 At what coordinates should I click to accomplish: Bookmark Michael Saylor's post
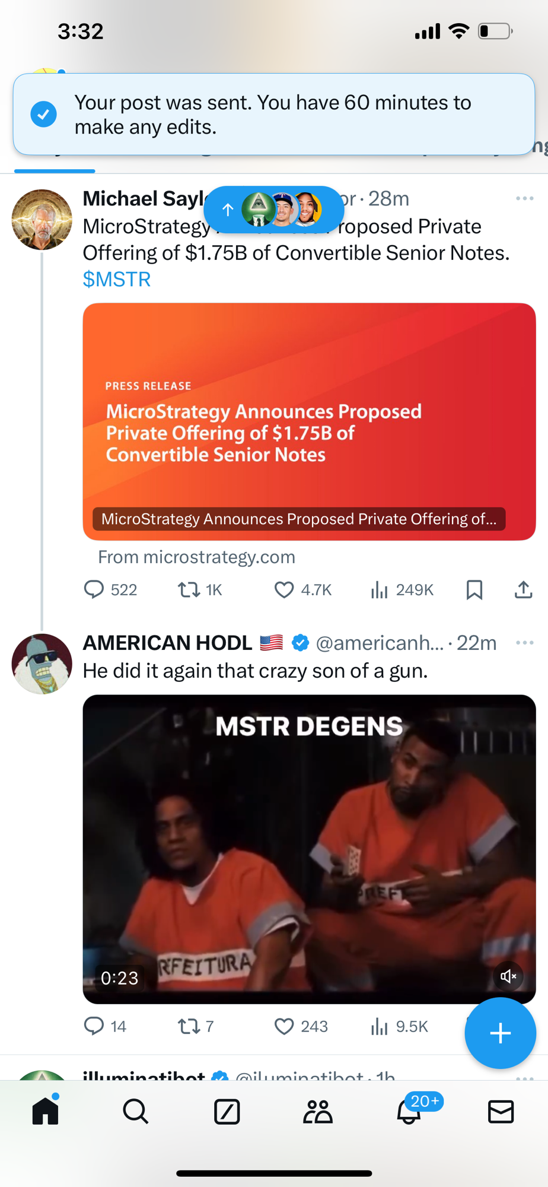(474, 589)
